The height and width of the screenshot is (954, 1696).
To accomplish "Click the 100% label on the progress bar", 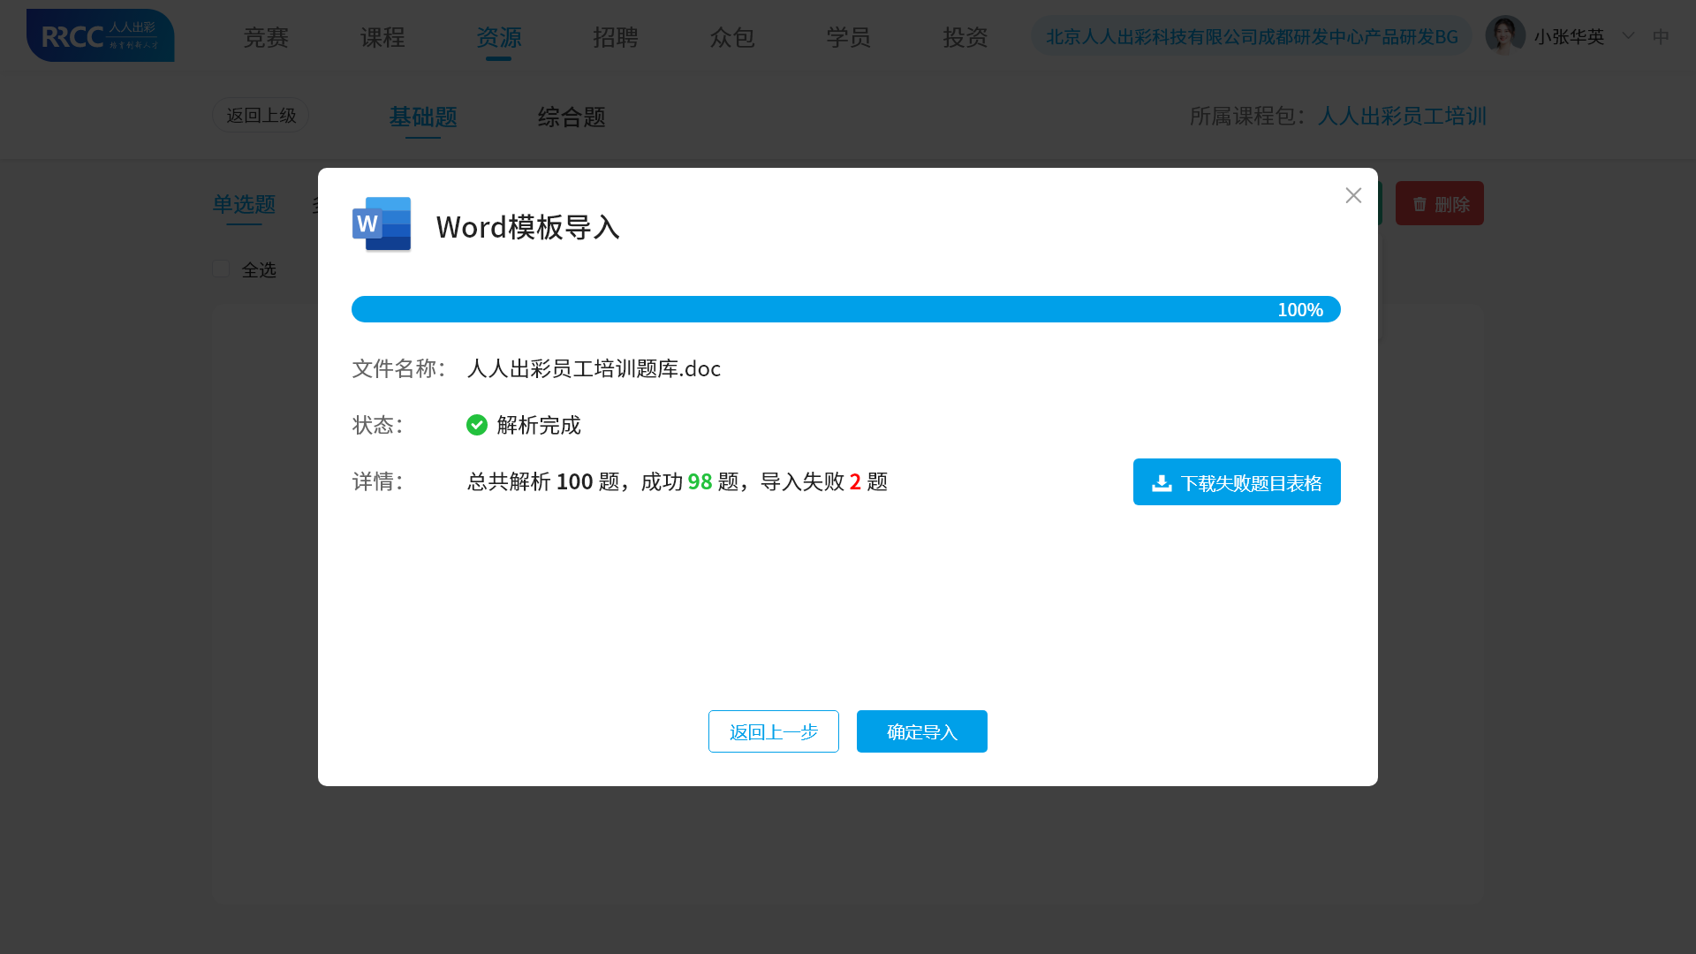I will coord(1300,309).
